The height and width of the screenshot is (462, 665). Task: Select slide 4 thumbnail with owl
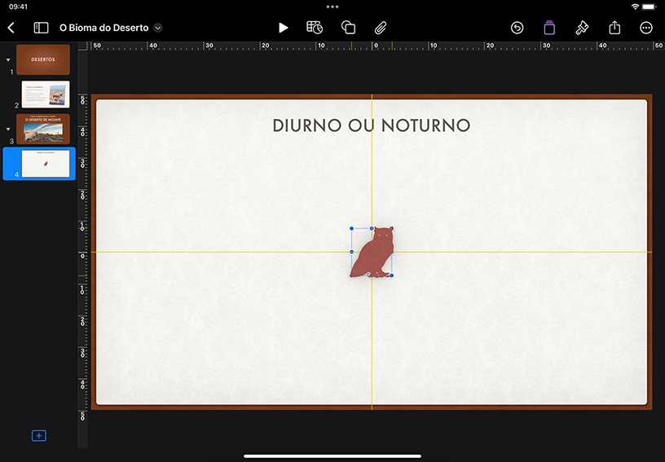[46, 164]
